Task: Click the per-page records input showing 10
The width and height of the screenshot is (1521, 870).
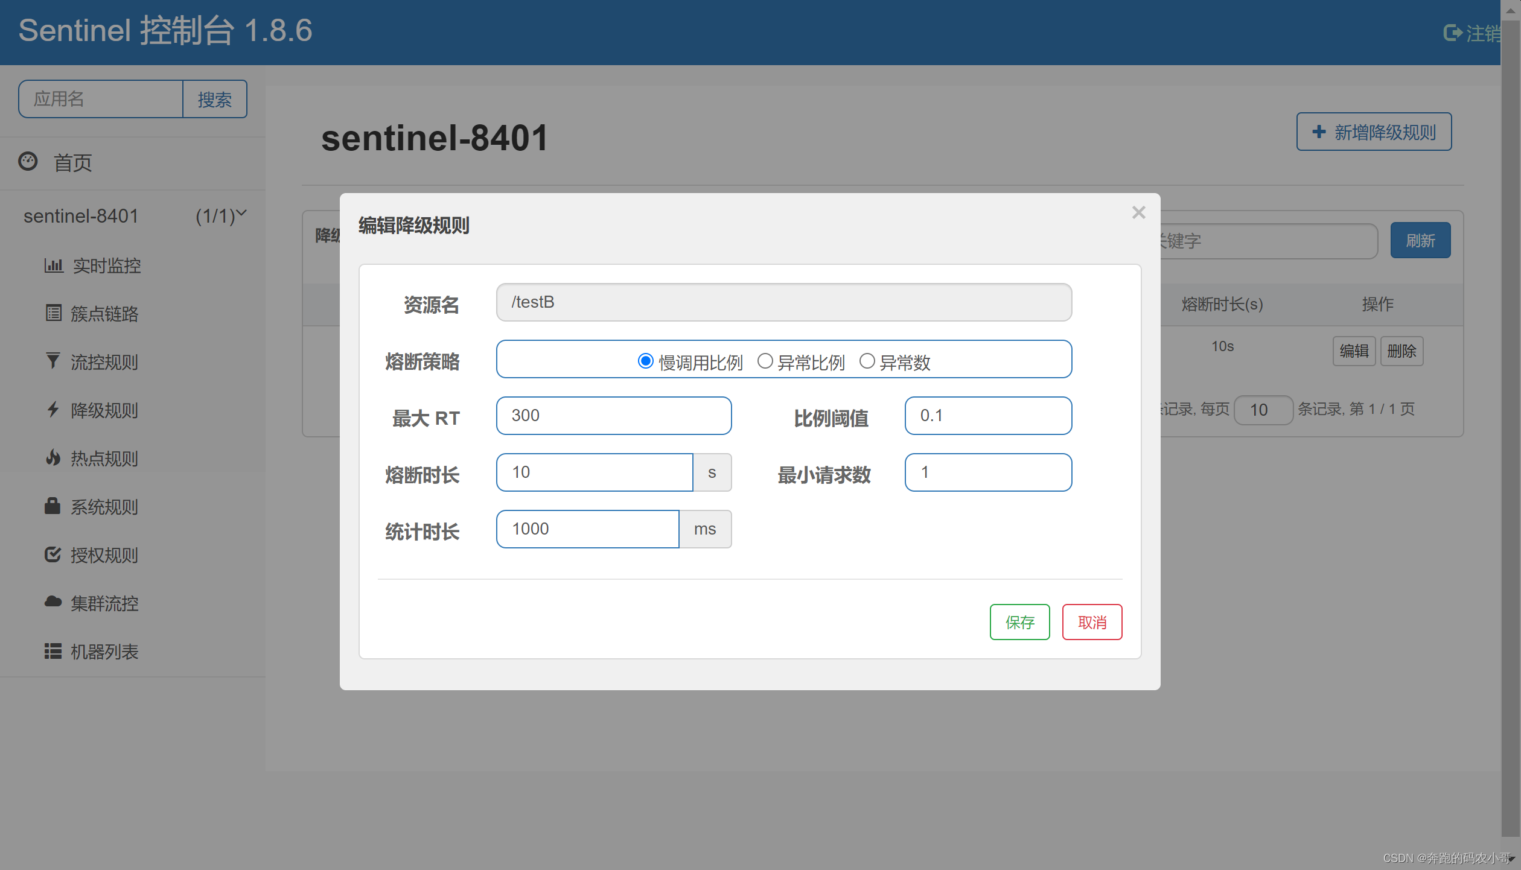Action: click(1264, 410)
